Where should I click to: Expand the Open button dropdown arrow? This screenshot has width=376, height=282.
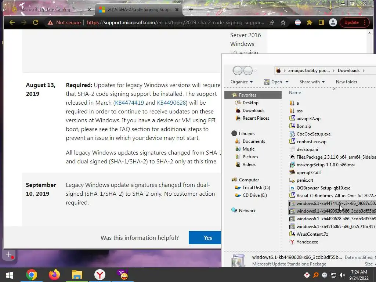tap(287, 82)
